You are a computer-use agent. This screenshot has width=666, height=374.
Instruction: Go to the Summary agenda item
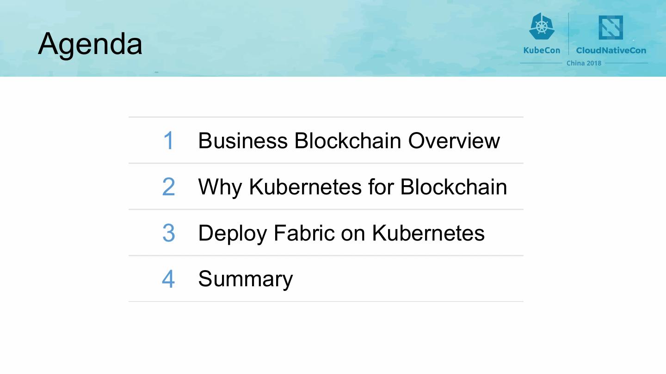pyautogui.click(x=246, y=279)
